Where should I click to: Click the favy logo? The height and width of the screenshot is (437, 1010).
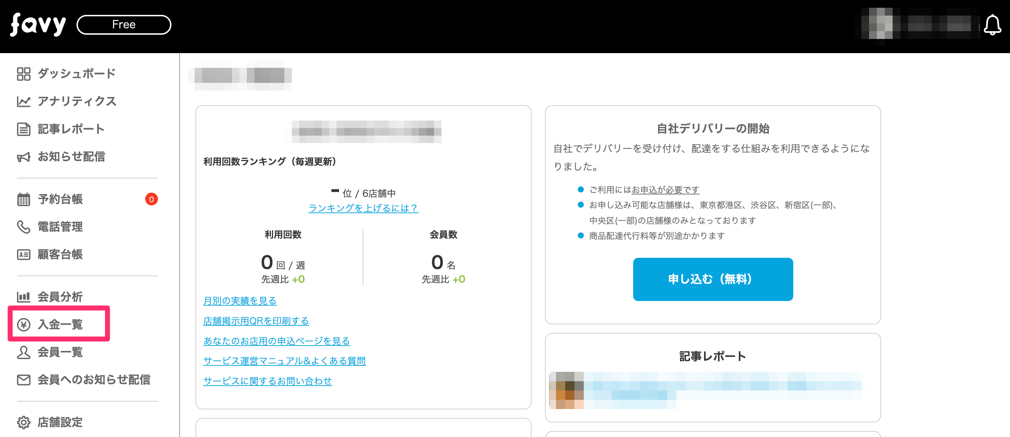pos(38,25)
